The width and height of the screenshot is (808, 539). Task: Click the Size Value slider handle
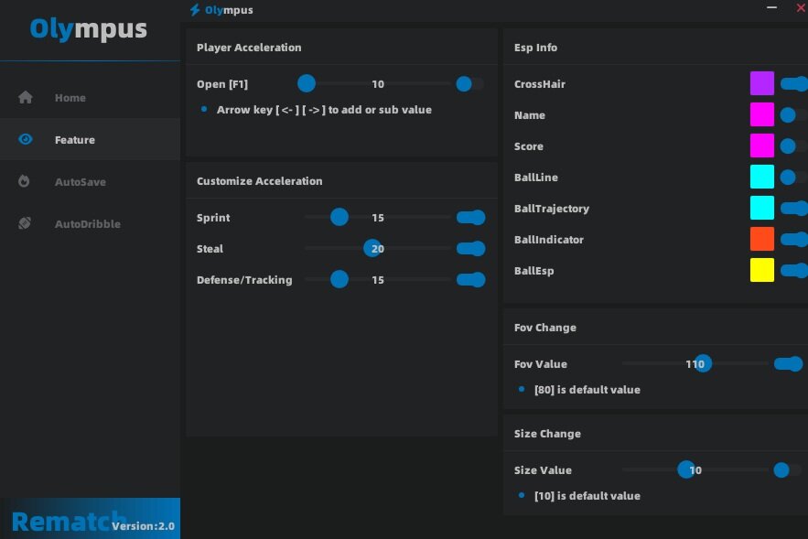click(686, 469)
